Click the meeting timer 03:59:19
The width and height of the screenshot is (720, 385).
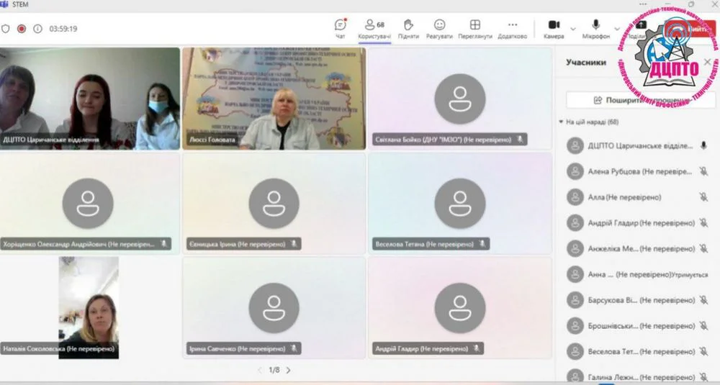tap(63, 29)
